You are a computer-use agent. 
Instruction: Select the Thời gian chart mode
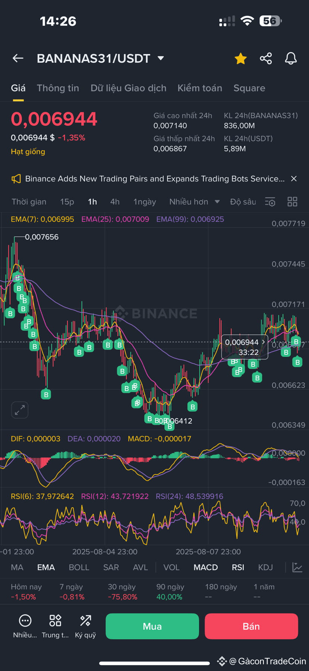[x=29, y=202]
